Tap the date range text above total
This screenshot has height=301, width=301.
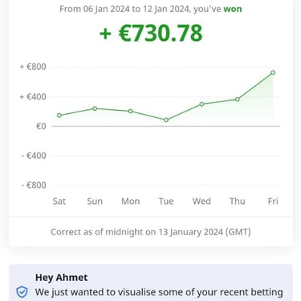151,9
